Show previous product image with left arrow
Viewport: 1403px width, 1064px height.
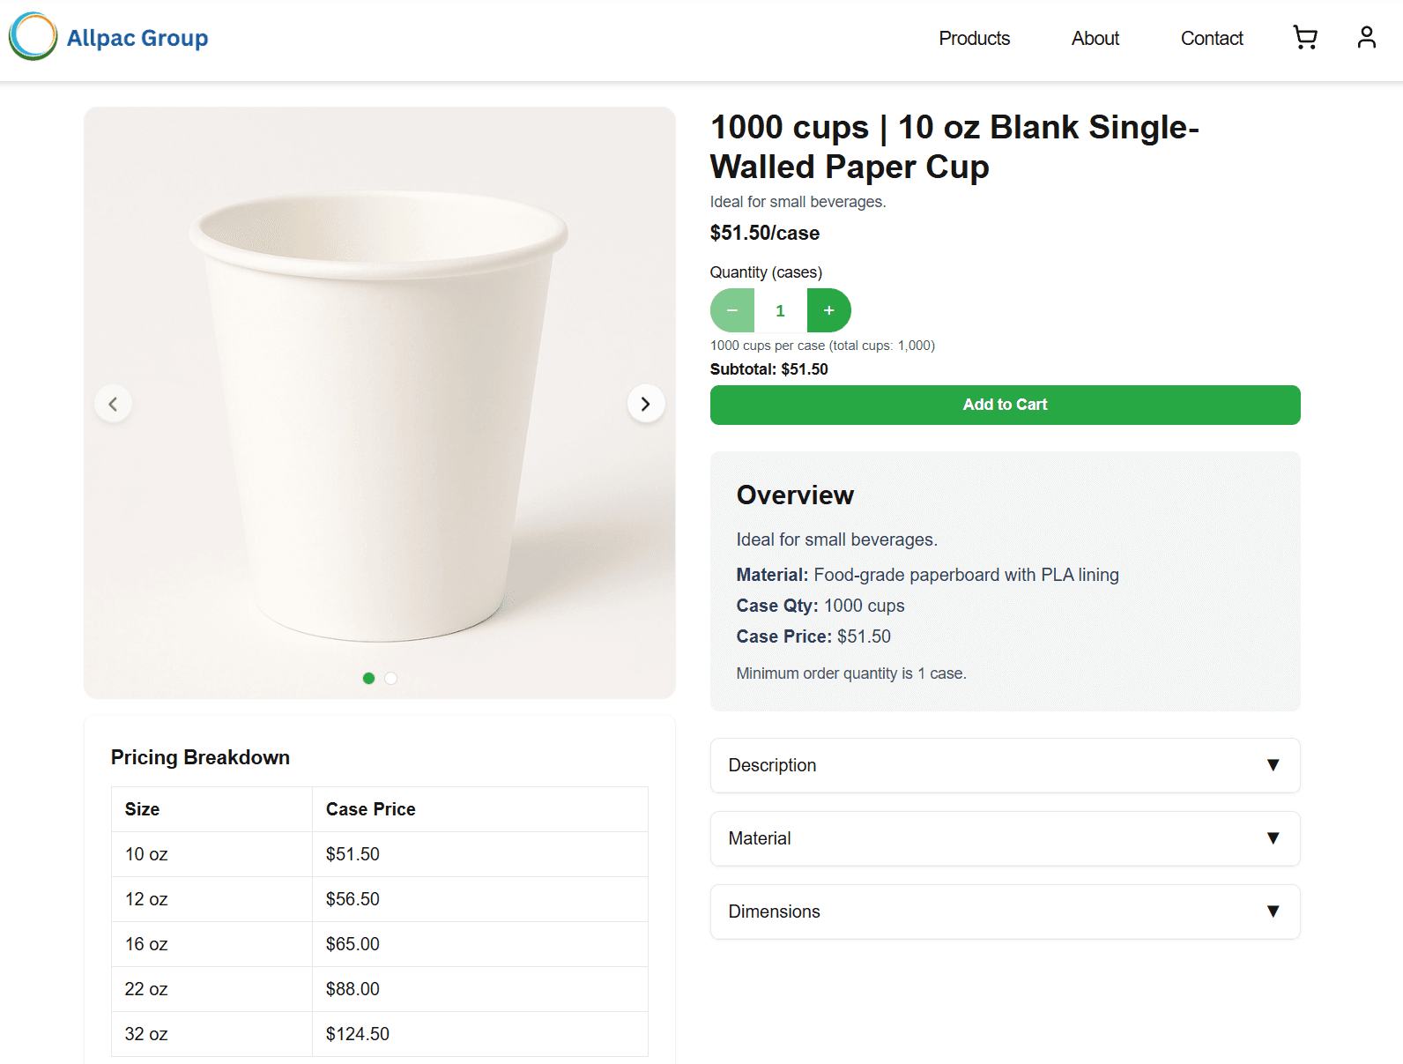tap(113, 403)
